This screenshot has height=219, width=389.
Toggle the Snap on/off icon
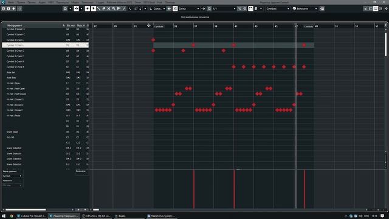click(x=175, y=9)
